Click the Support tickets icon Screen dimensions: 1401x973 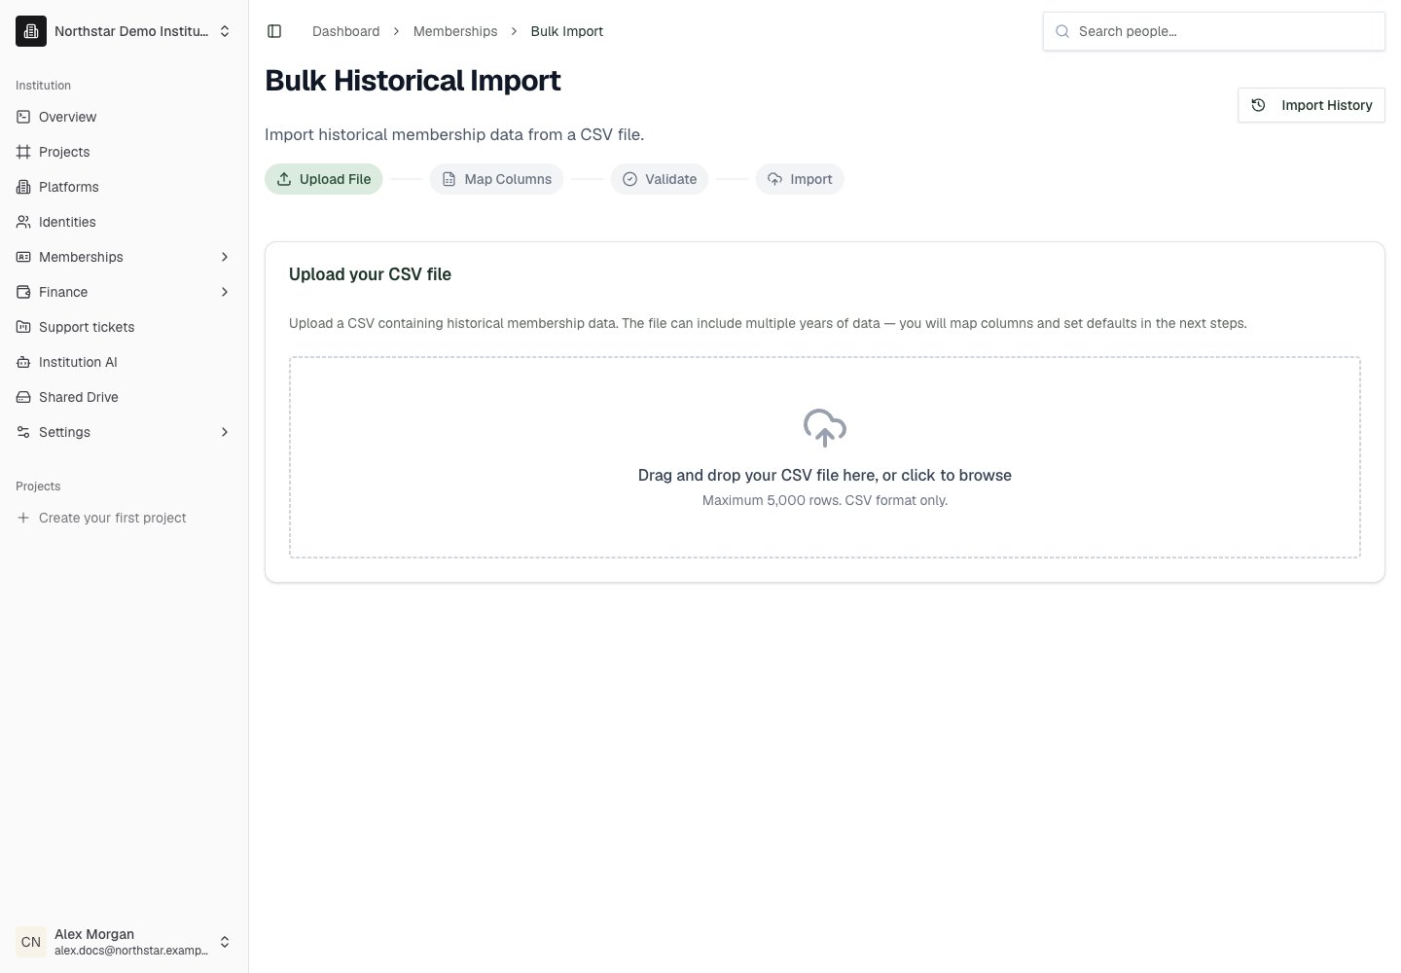tap(23, 327)
